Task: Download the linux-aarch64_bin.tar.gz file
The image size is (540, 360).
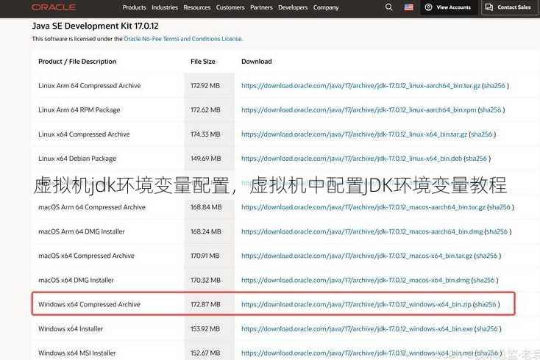Action: pos(360,86)
